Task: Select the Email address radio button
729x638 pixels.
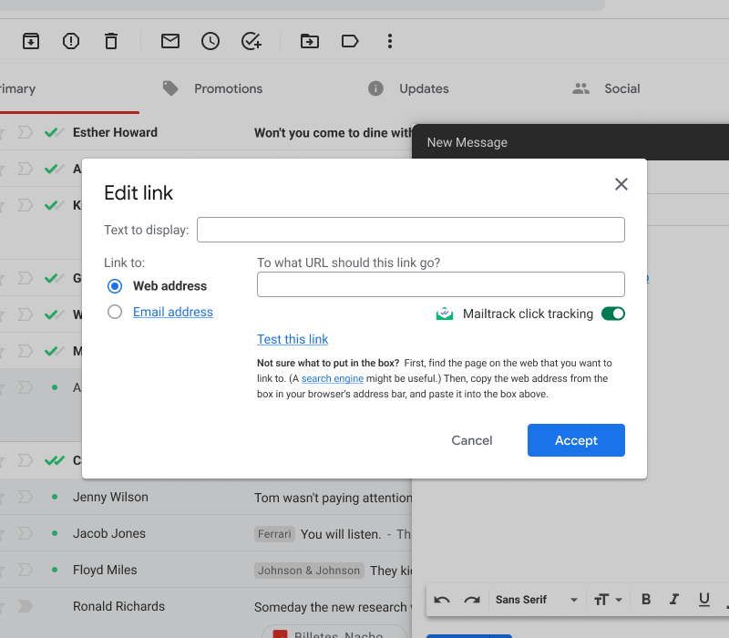Action: coord(115,312)
